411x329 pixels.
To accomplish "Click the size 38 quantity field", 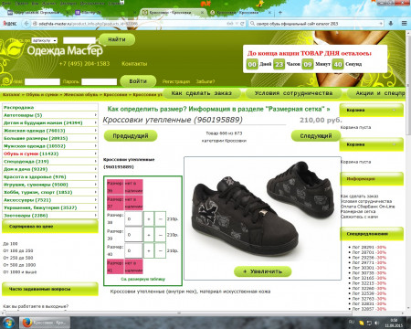I will pyautogui.click(x=133, y=218).
